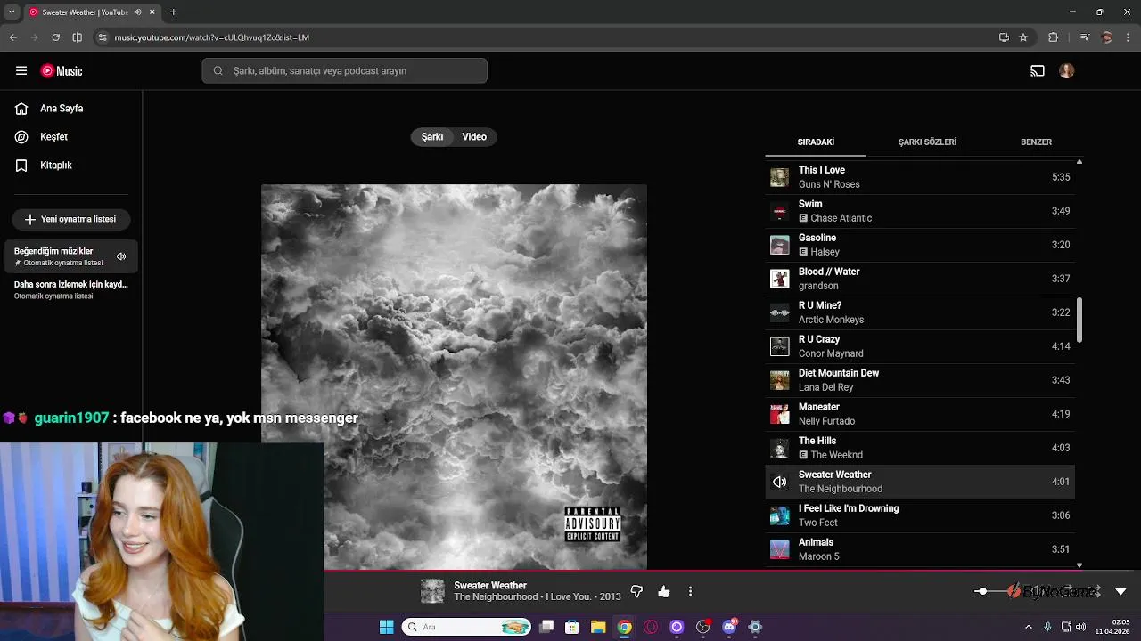Image resolution: width=1141 pixels, height=641 pixels.
Task: Select the ŞARKI SÖZLERİ tab
Action: point(927,142)
